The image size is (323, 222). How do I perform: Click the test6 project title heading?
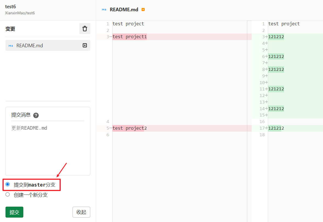coord(10,6)
